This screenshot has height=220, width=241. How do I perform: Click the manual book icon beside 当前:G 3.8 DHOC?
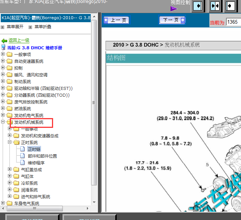3,47
